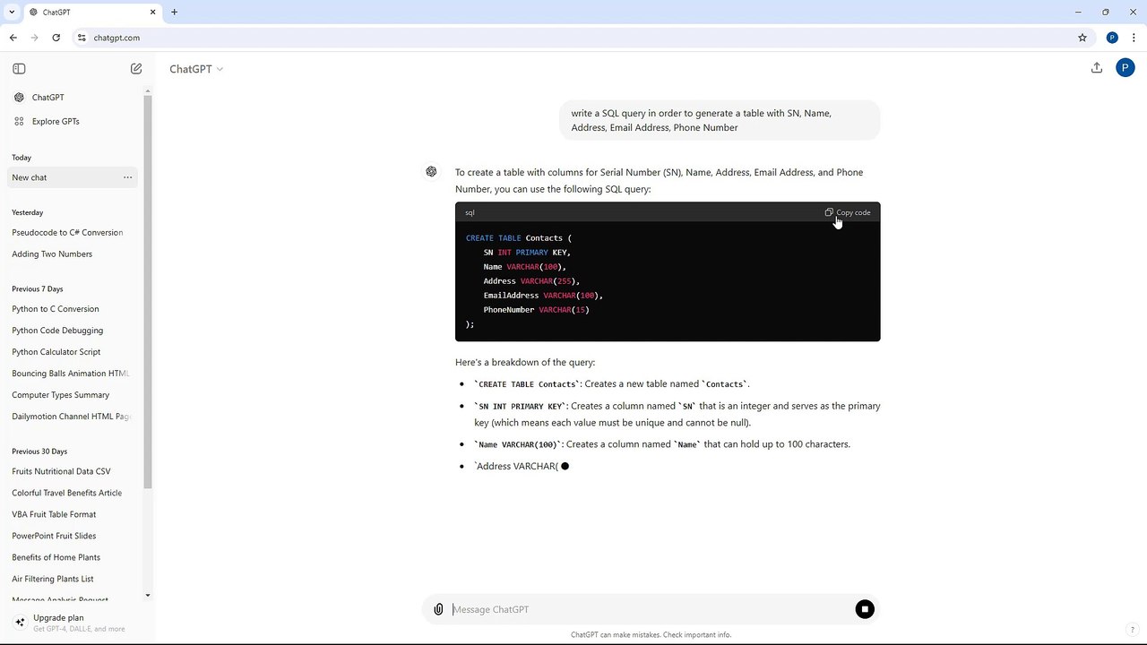Click 'CREATE TABLE Contacts (' code line
Image resolution: width=1147 pixels, height=645 pixels.
[x=519, y=238]
